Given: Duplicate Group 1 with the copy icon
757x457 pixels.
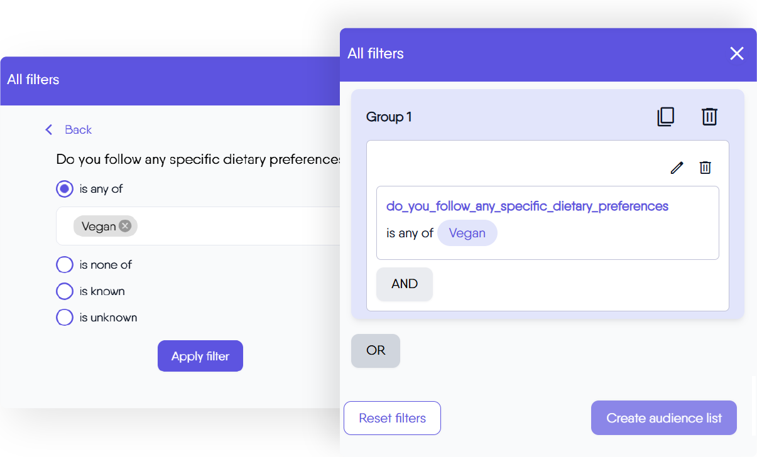Looking at the screenshot, I should (x=665, y=117).
